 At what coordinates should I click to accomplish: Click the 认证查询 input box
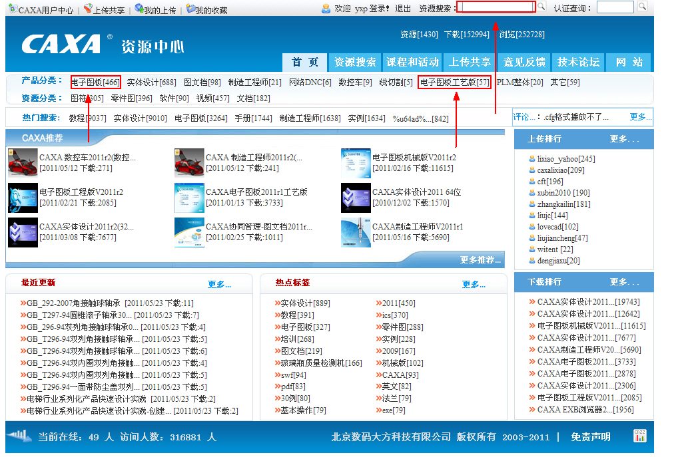[615, 7]
